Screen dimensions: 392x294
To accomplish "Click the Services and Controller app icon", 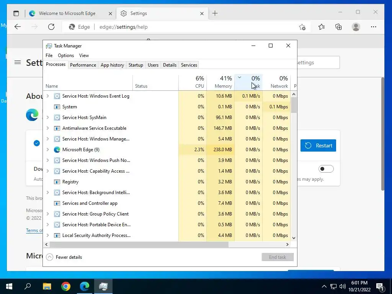I will pos(57,203).
